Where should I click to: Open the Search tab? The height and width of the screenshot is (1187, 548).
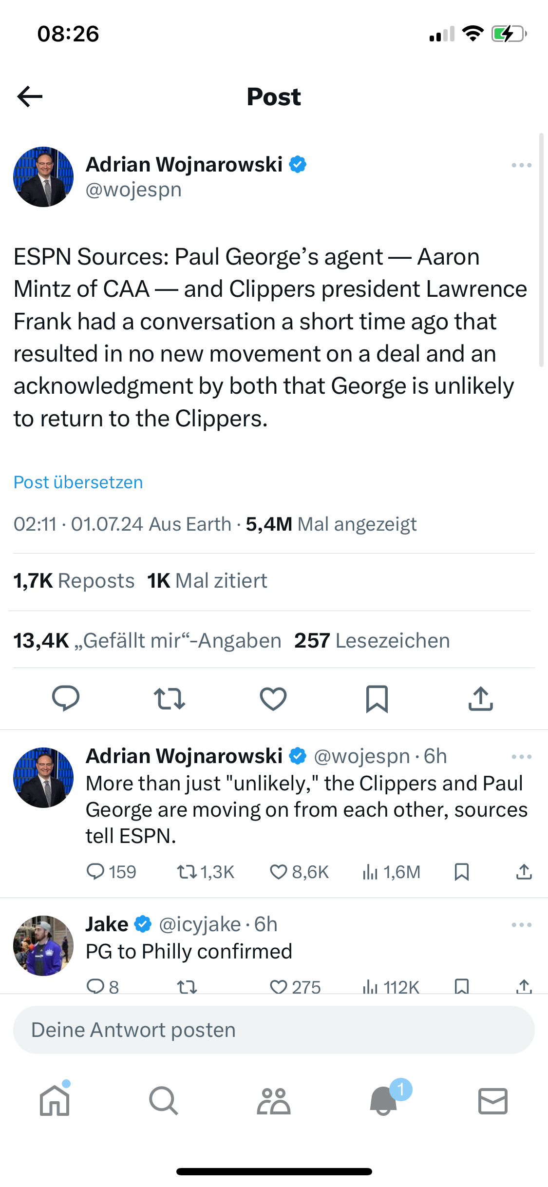pyautogui.click(x=164, y=1101)
